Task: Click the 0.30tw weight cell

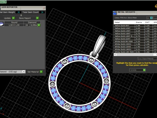Action: click(34, 25)
